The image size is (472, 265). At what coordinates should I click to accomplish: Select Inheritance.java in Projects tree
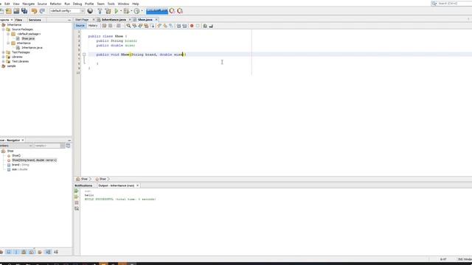tap(32, 48)
